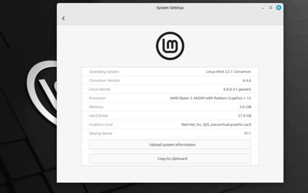This screenshot has height=193, width=308.
Task: Copy system info to clipboard
Action: pos(170,158)
